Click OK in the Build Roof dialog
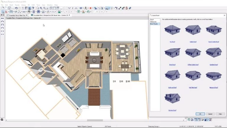Image resolution: width=227 pixels, height=128 pixels. (x=200, y=114)
